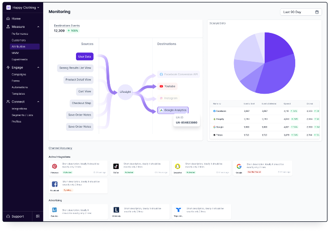
Task: Click the Pinterest integration icon
Action: [x=55, y=166]
